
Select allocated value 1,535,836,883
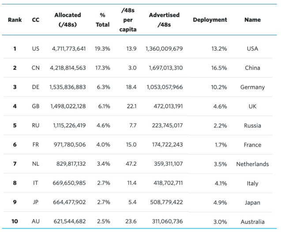pos(67,87)
